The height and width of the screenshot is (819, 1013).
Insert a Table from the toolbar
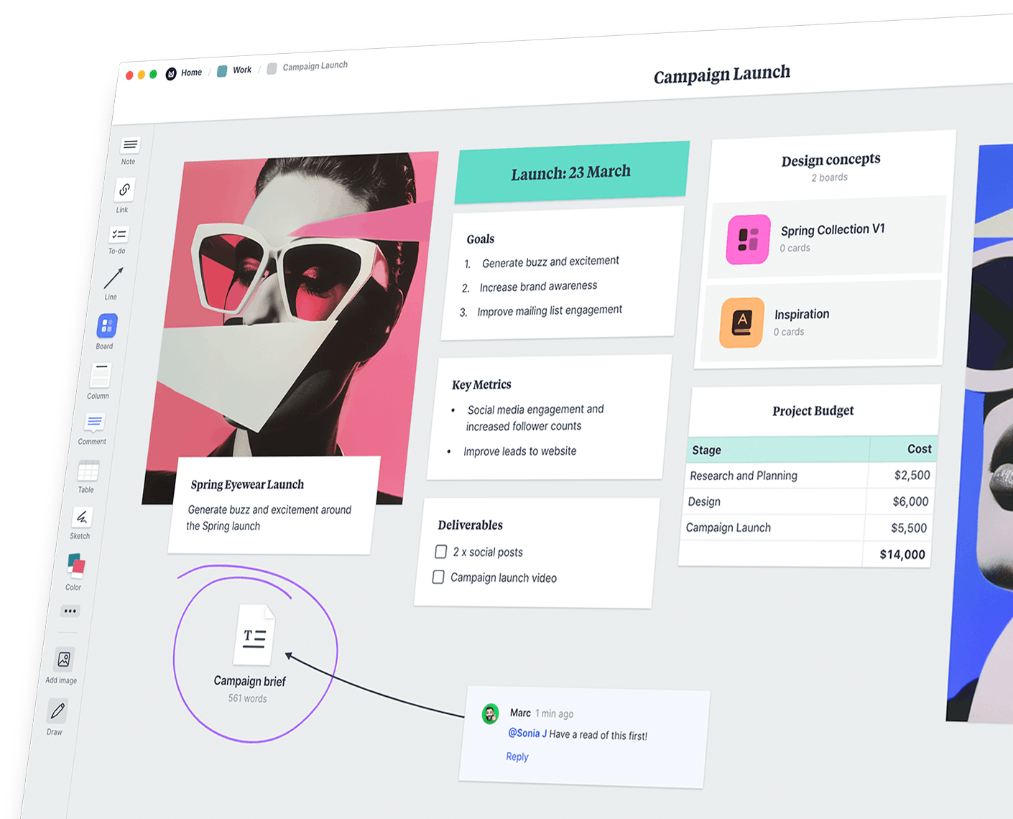point(88,471)
